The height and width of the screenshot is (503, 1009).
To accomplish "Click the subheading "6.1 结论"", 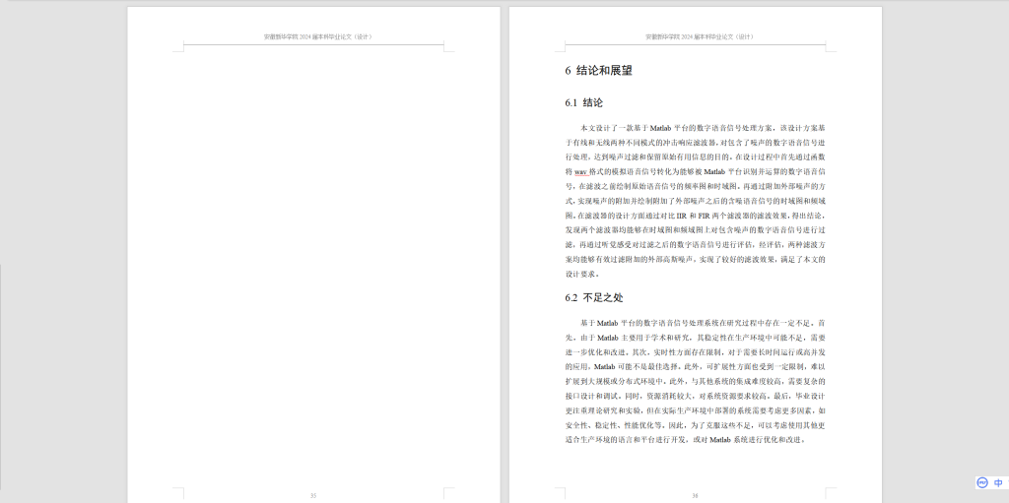I will [583, 103].
